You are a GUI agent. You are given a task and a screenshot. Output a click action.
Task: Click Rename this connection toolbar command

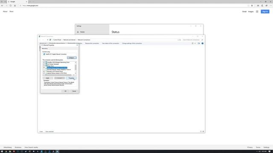(x=92, y=43)
